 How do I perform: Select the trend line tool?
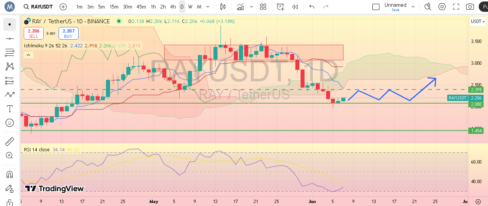[x=10, y=38]
